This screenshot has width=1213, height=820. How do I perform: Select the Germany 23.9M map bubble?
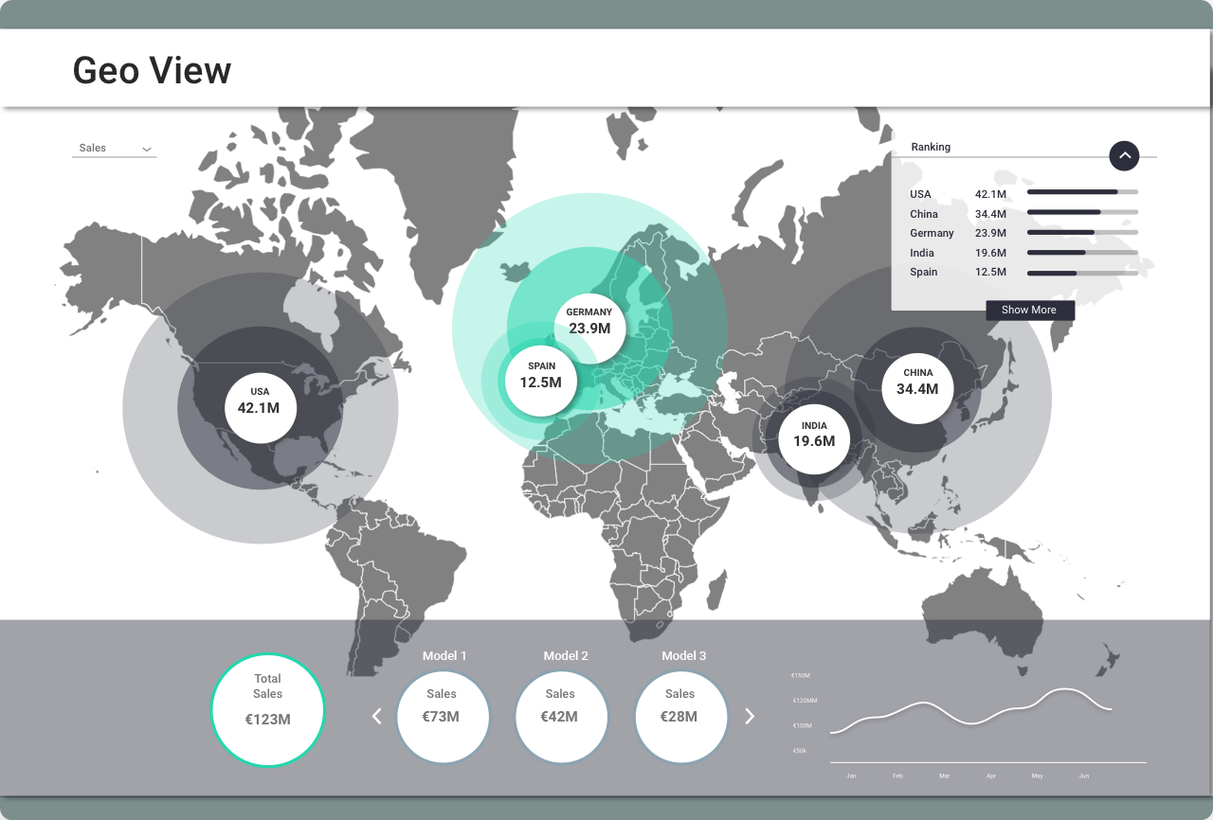[589, 321]
